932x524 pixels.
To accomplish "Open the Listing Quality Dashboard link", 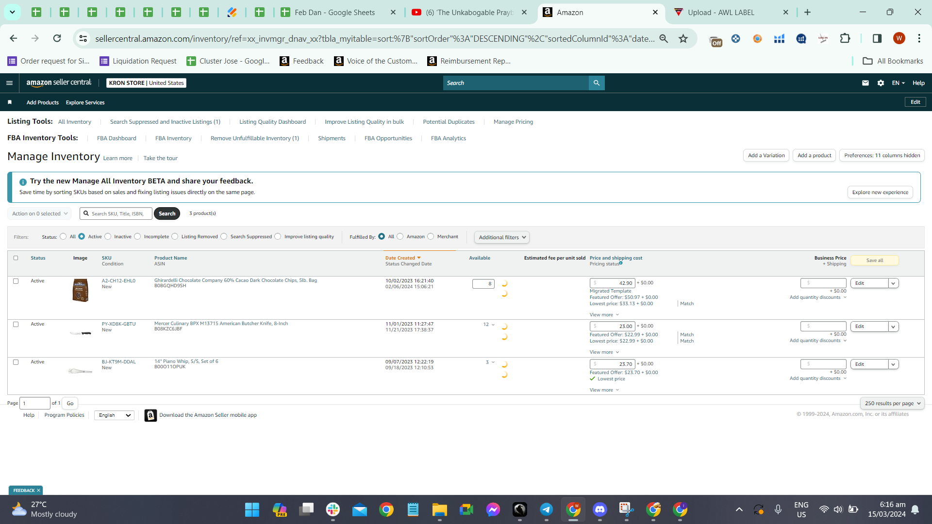I will tap(272, 122).
